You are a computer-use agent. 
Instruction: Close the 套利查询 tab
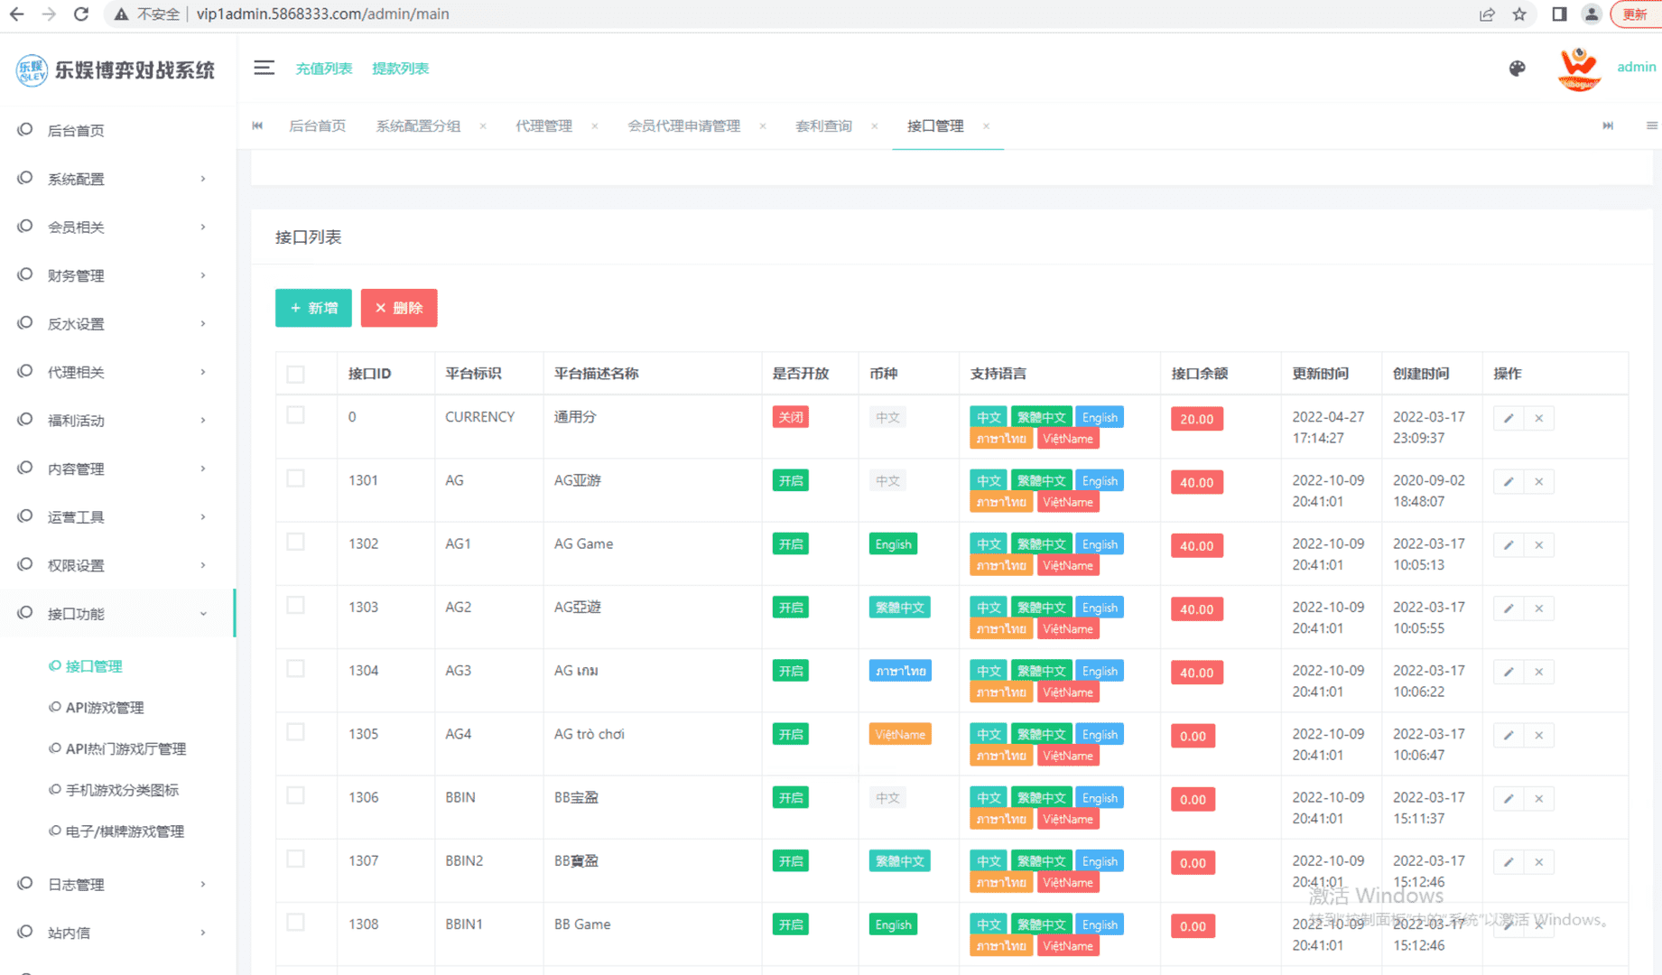tap(874, 126)
